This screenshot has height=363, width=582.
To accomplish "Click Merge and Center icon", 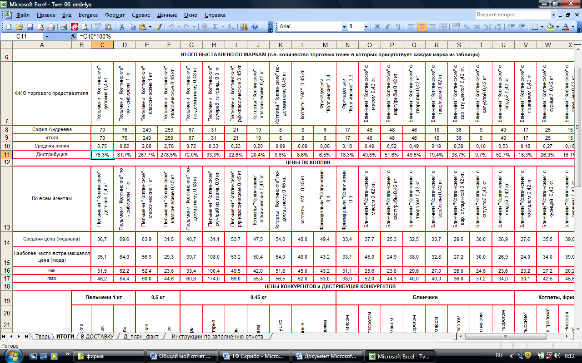I will click(443, 27).
